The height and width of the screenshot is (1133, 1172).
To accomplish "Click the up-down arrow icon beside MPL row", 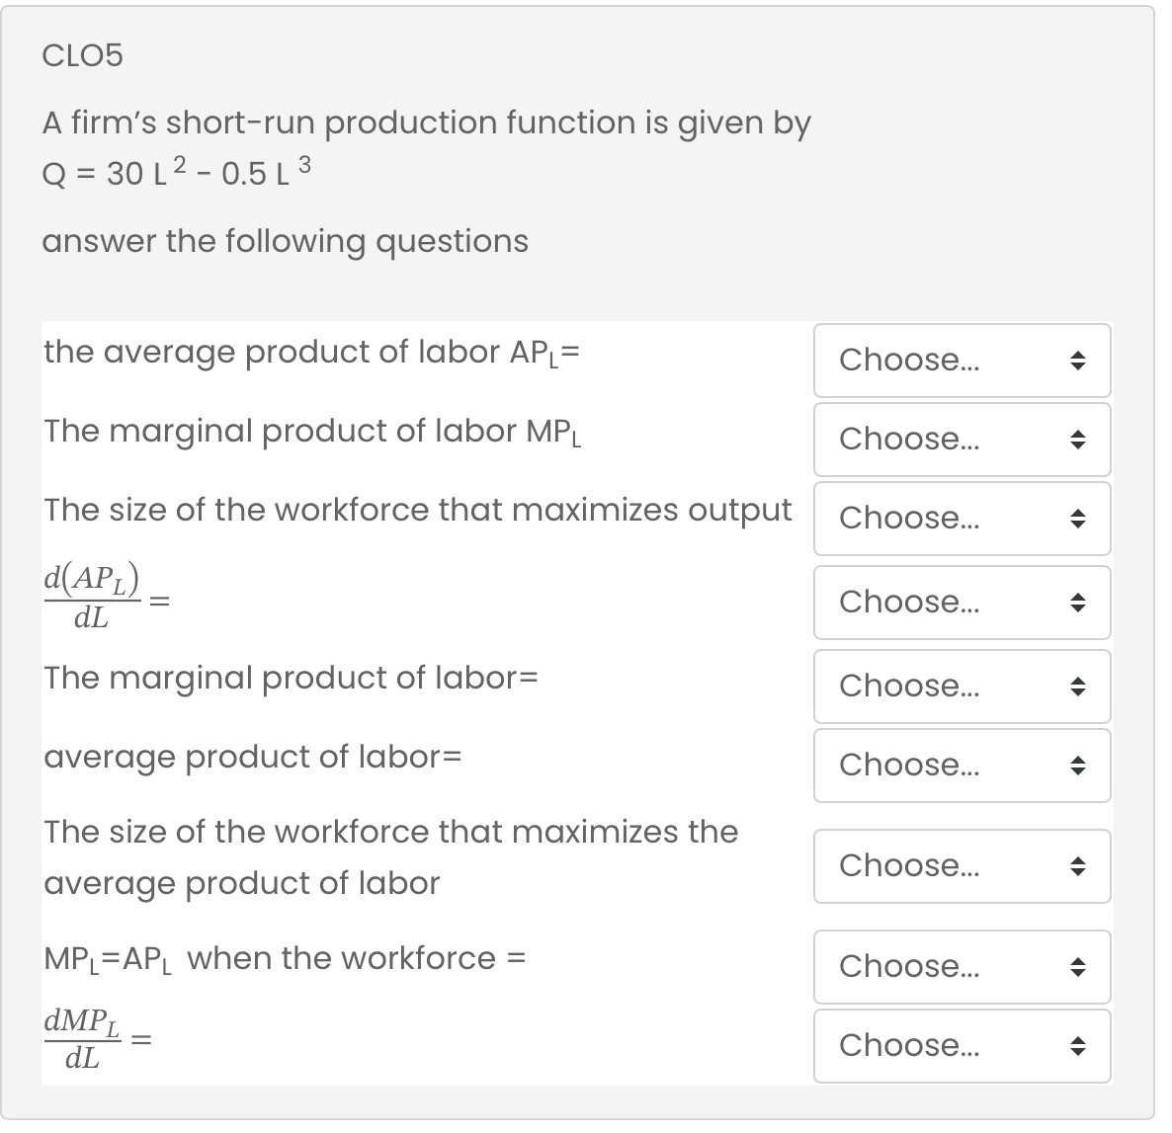I will point(1078,440).
